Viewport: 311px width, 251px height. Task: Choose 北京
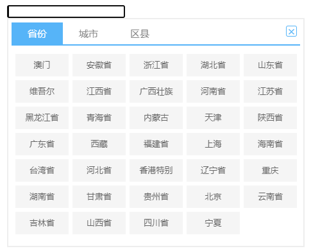coord(213,196)
